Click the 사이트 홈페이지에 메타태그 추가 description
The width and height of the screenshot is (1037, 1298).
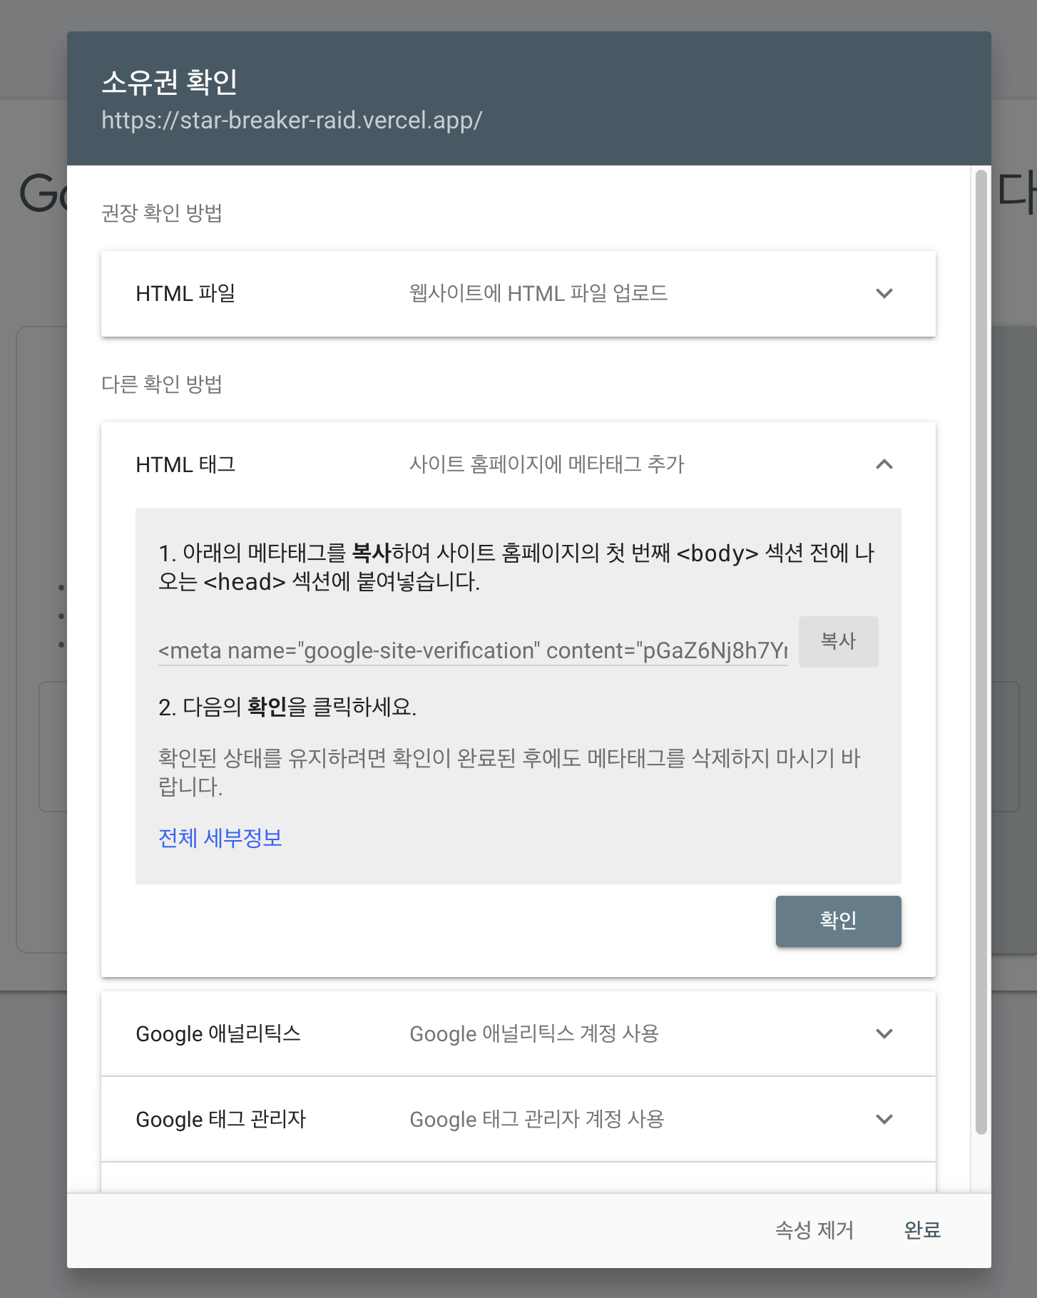click(547, 465)
